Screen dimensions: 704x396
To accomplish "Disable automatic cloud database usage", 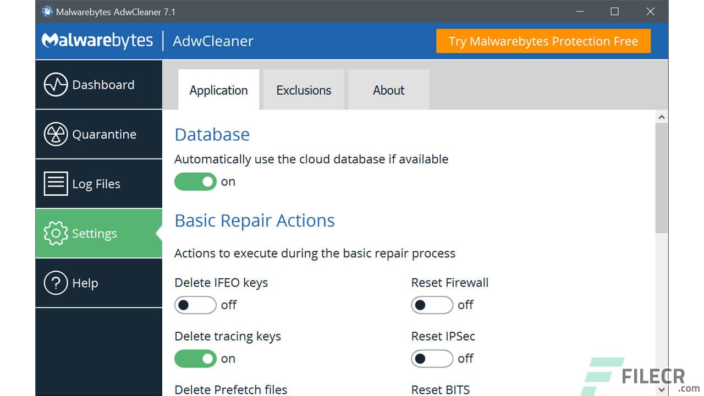I will pos(195,182).
